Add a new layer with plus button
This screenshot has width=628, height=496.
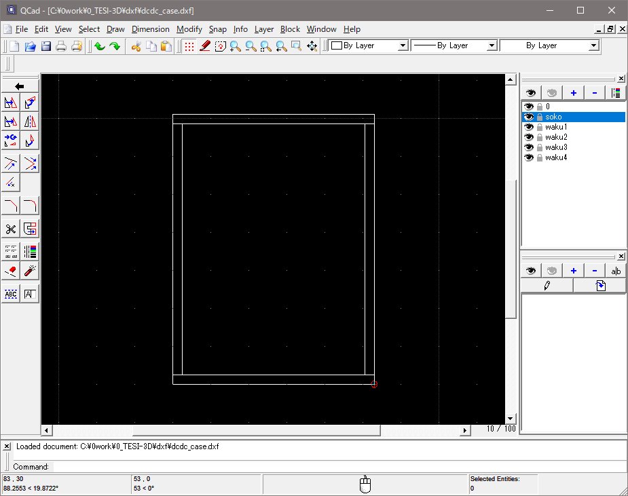pyautogui.click(x=573, y=93)
